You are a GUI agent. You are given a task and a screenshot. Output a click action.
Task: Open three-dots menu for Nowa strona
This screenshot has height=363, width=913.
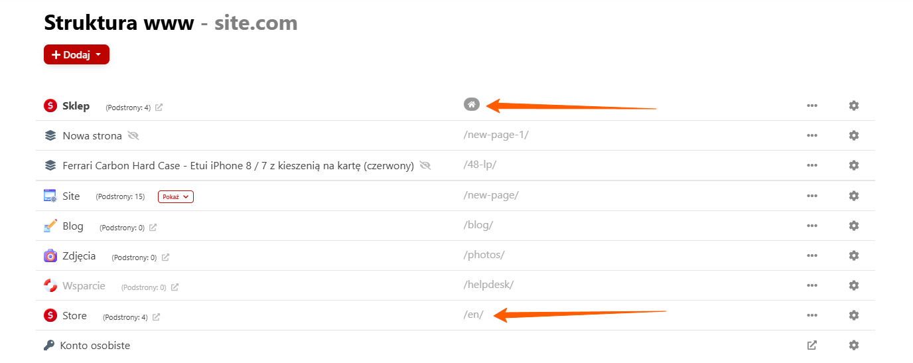(811, 135)
